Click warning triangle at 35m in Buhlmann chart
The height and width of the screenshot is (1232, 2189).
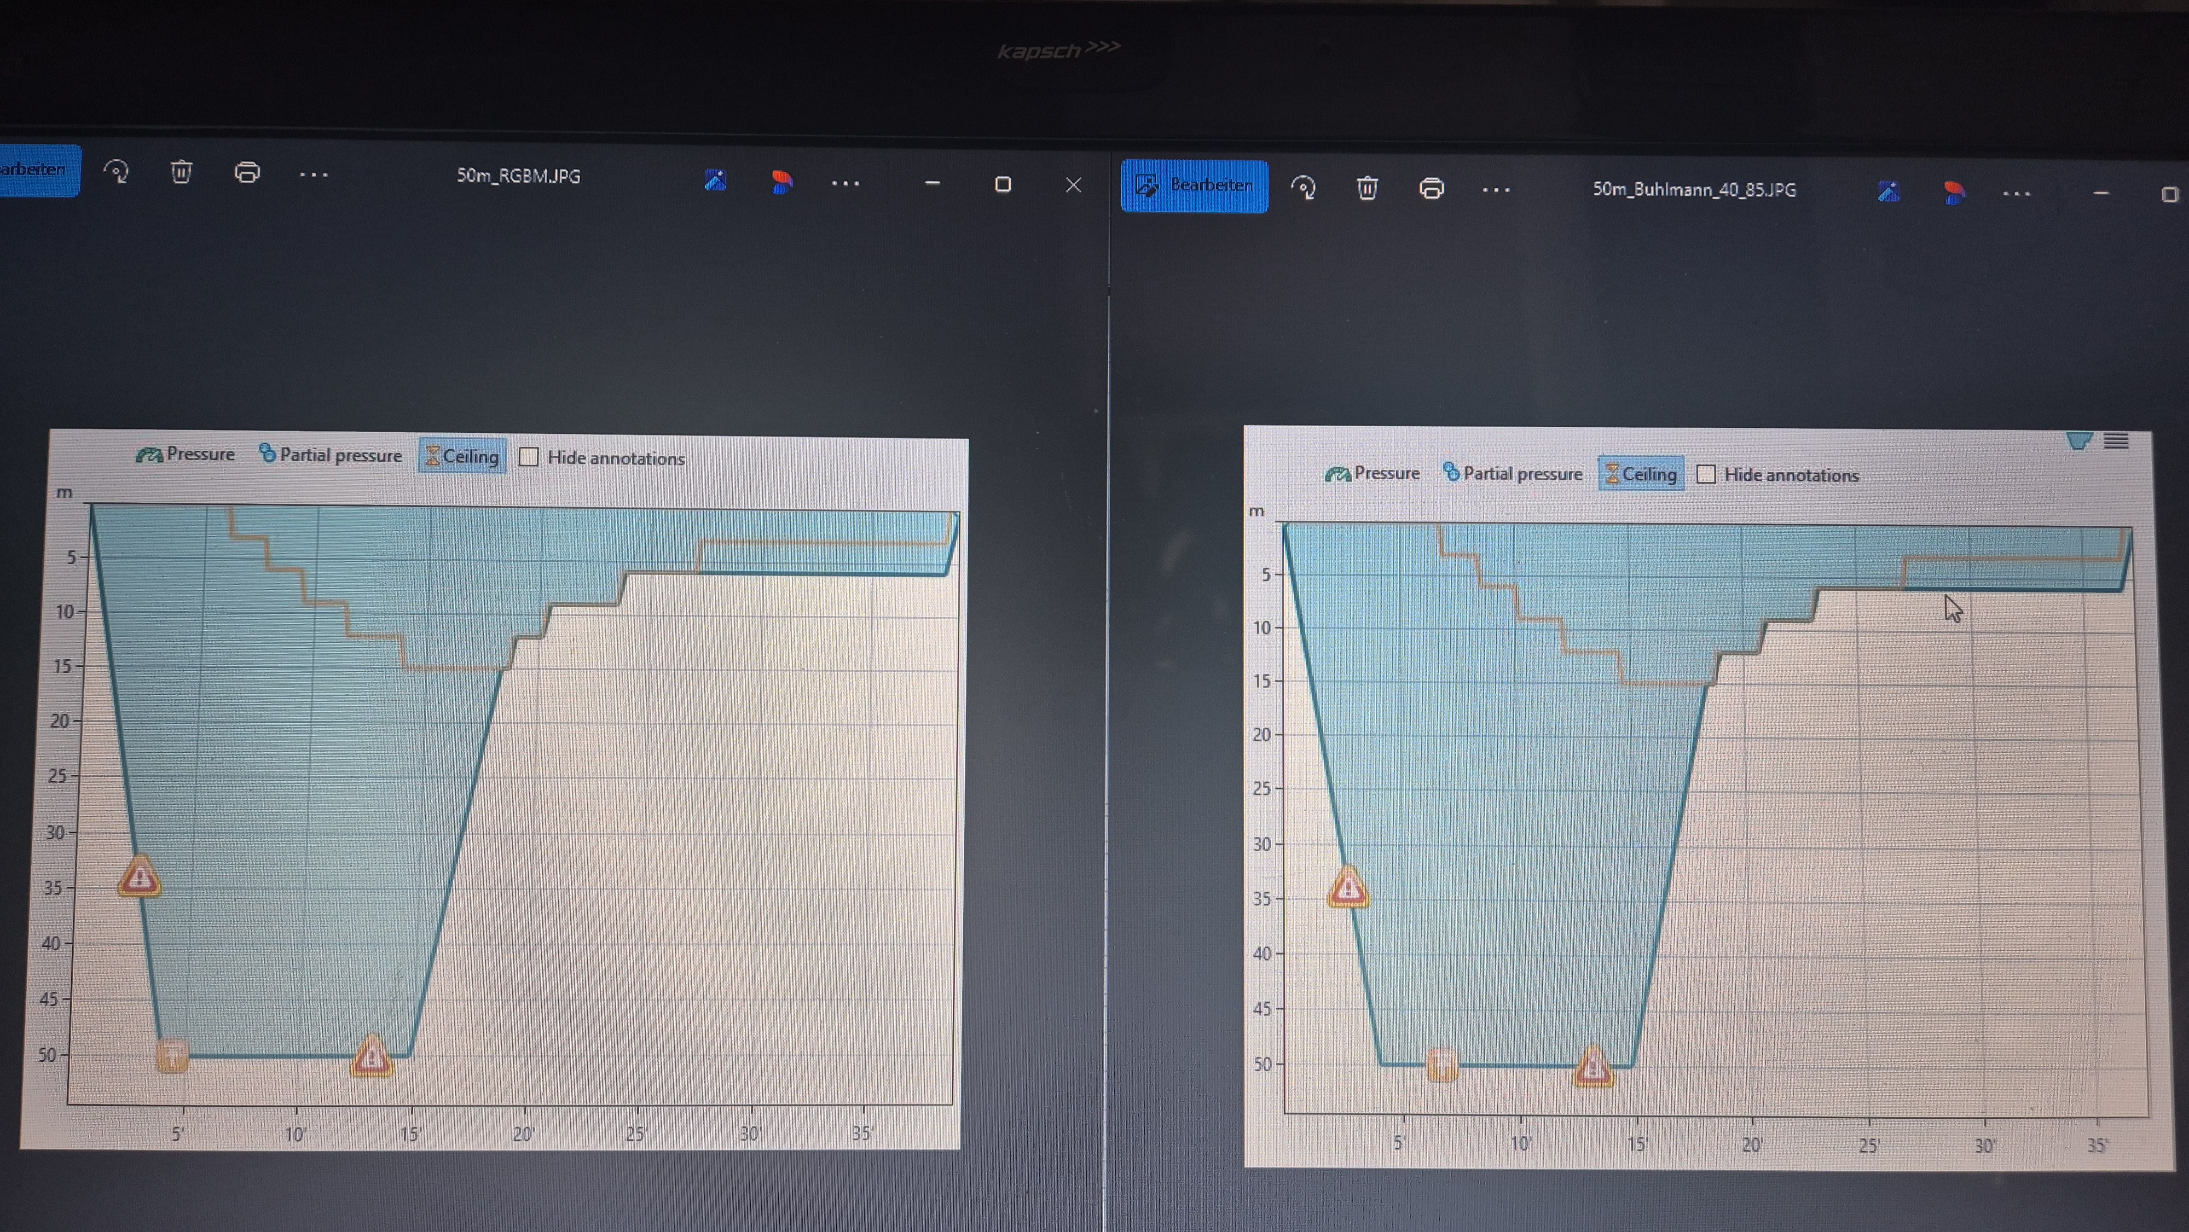click(1348, 887)
